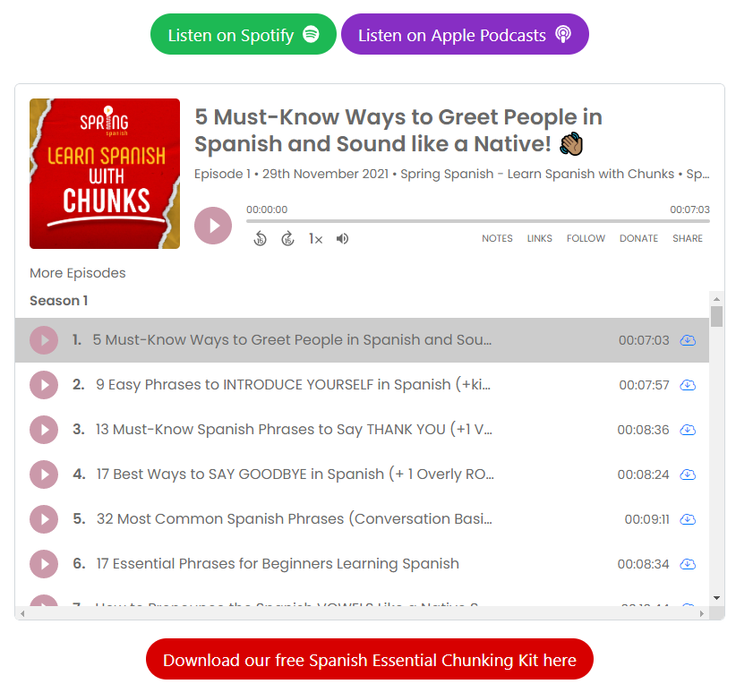Download the 00:09:11 episode 5

pyautogui.click(x=688, y=519)
